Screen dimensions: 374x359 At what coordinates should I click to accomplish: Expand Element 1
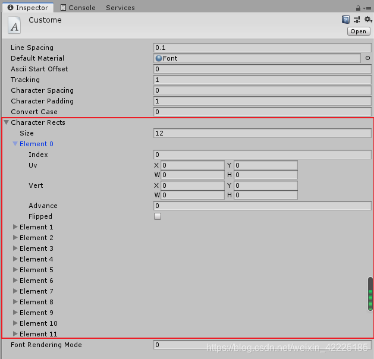tap(15, 227)
